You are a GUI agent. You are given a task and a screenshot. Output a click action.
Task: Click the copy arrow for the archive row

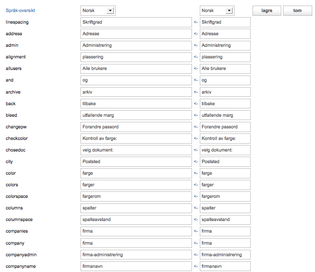(196, 92)
